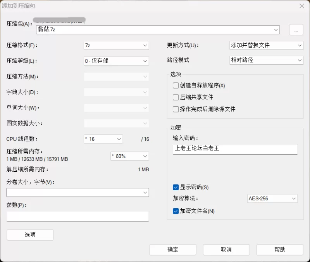310x262 pixels.
Task: Click the 输入密码 password field
Action: click(x=235, y=149)
